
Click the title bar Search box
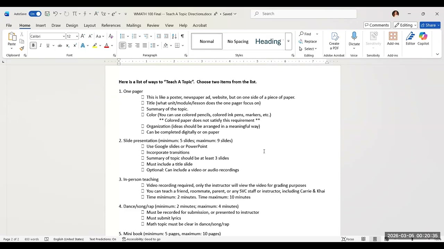point(304,14)
